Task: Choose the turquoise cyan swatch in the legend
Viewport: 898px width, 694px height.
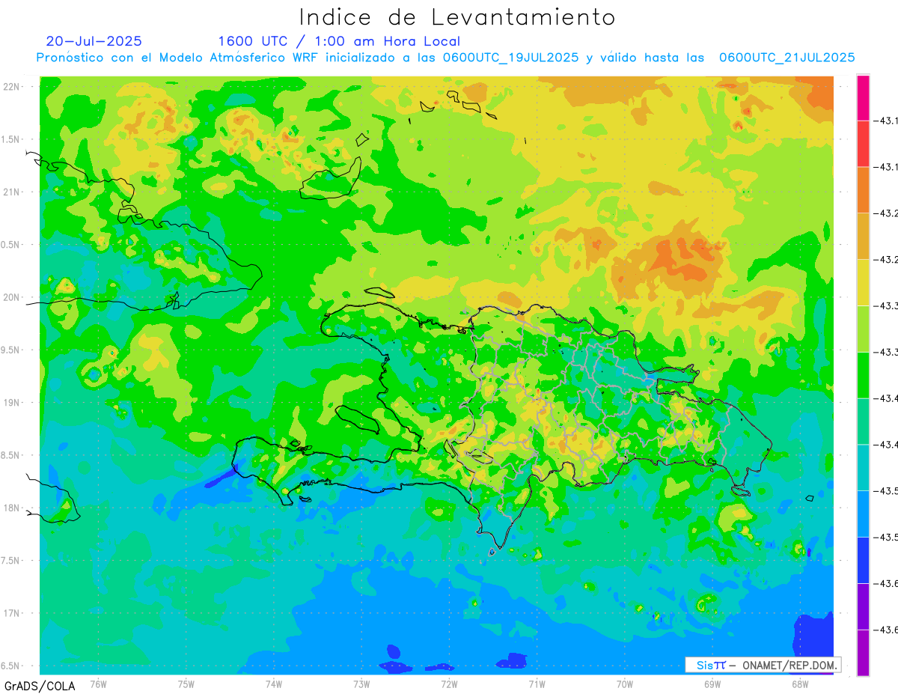Action: tap(863, 467)
